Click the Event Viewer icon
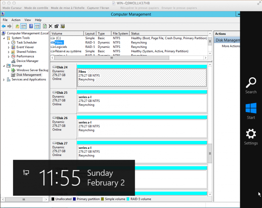Image resolution: width=262 pixels, height=208 pixels. point(13,47)
